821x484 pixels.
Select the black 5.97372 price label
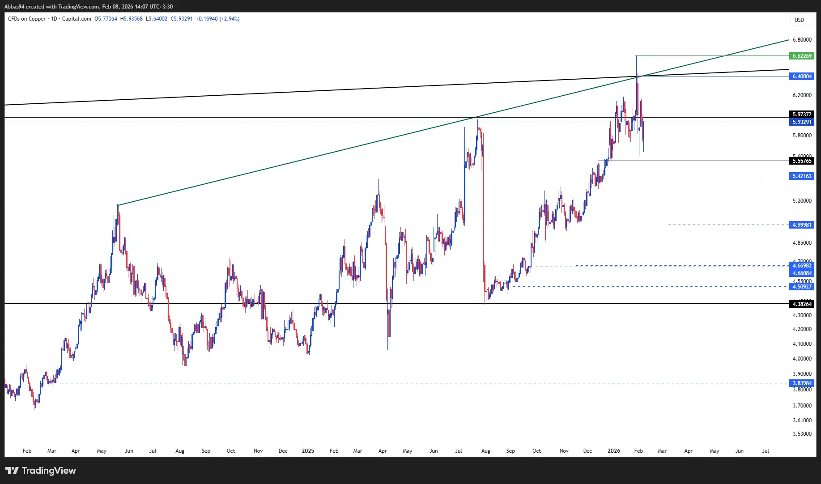pyautogui.click(x=802, y=115)
